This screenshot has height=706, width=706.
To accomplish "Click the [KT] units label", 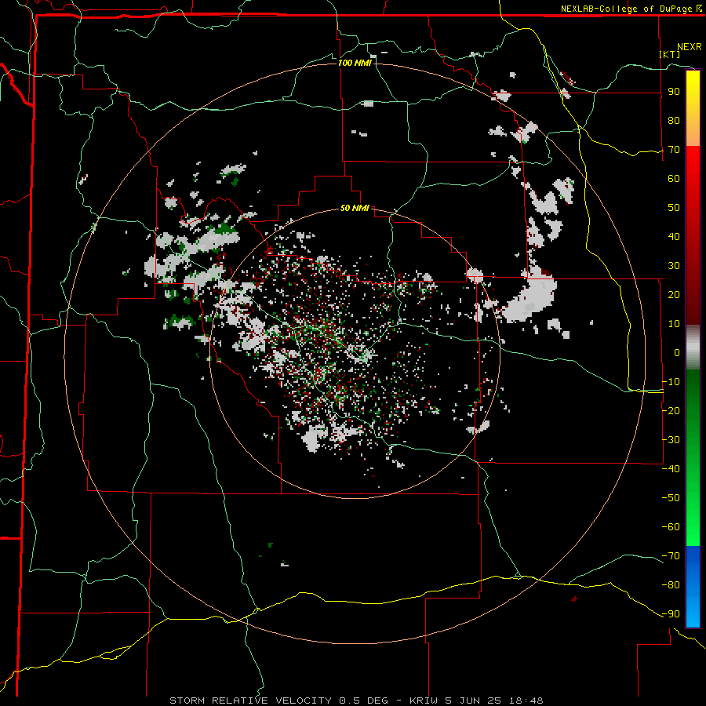I will 670,54.
